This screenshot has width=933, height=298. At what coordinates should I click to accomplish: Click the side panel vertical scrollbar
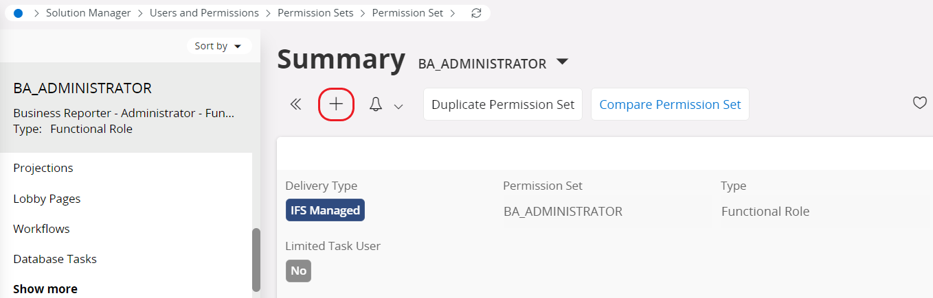pyautogui.click(x=256, y=259)
